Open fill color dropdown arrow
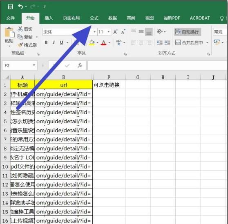The image size is (228, 224). pyautogui.click(x=97, y=43)
